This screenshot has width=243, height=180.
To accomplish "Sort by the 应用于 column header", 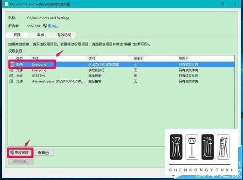I will [183, 58].
